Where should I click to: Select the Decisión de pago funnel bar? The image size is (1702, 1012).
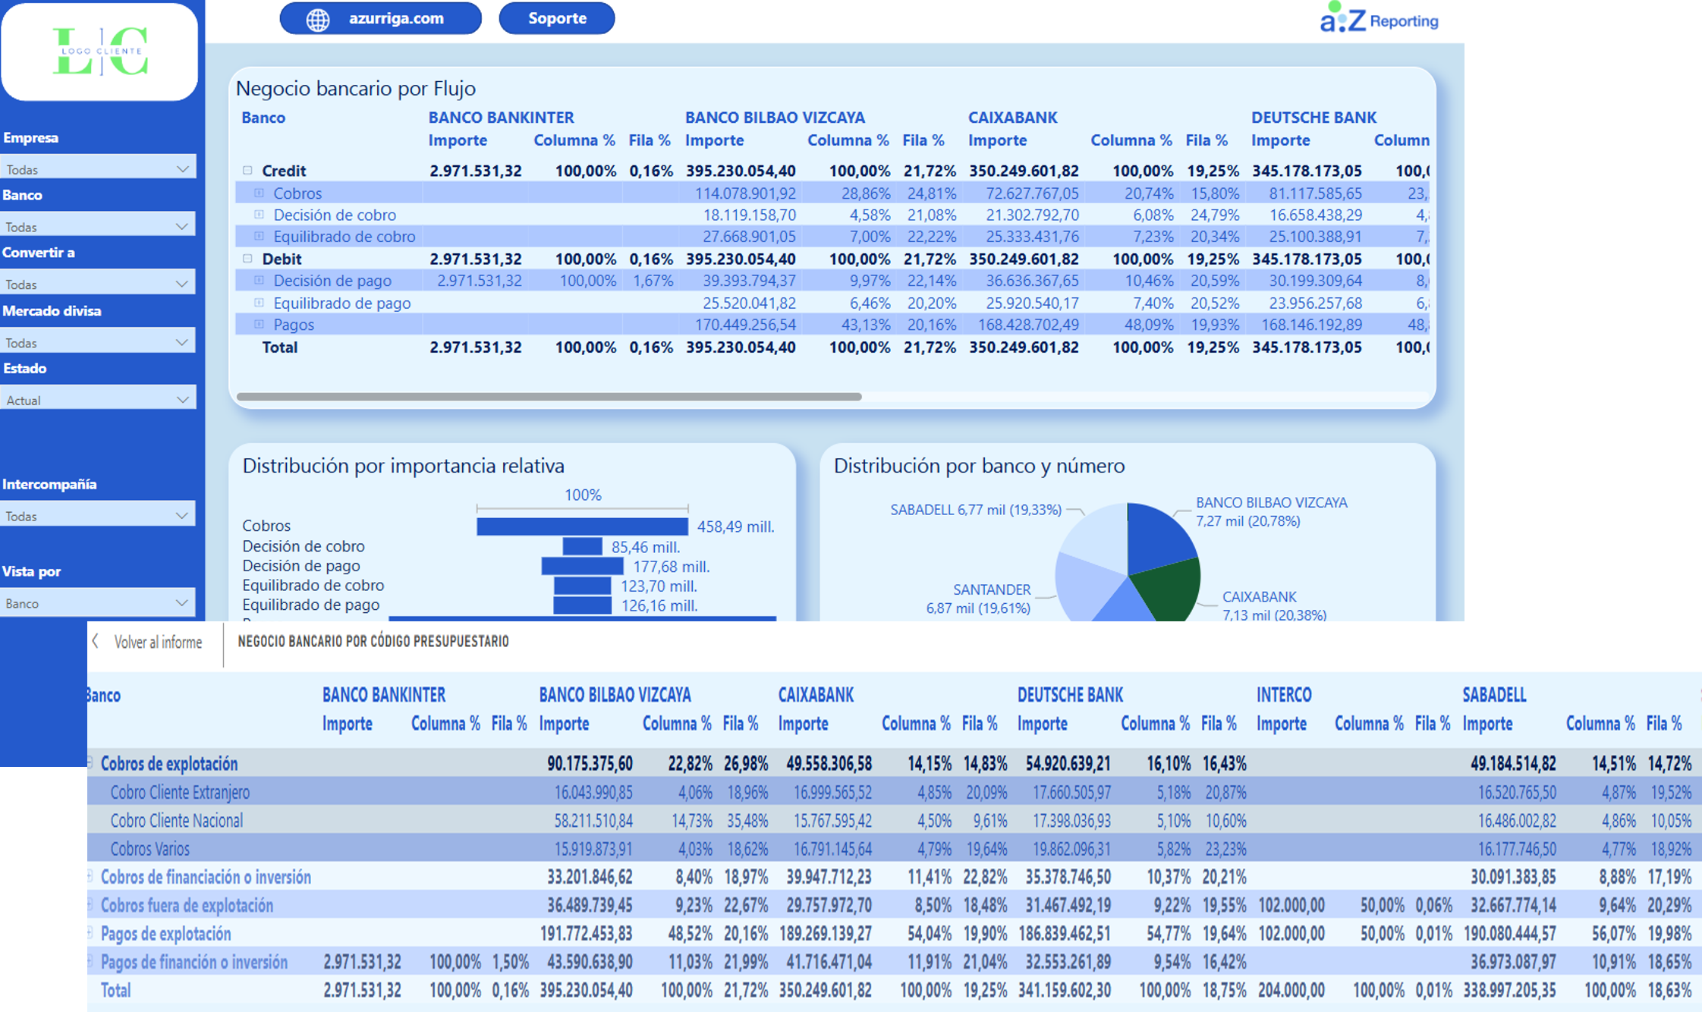pyautogui.click(x=582, y=566)
